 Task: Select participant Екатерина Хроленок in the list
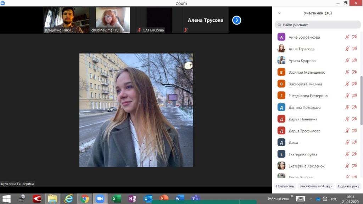[x=317, y=166]
